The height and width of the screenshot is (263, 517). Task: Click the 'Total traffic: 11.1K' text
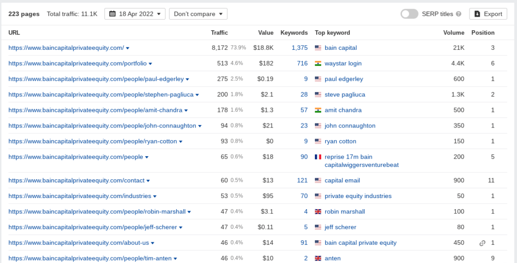coord(72,14)
